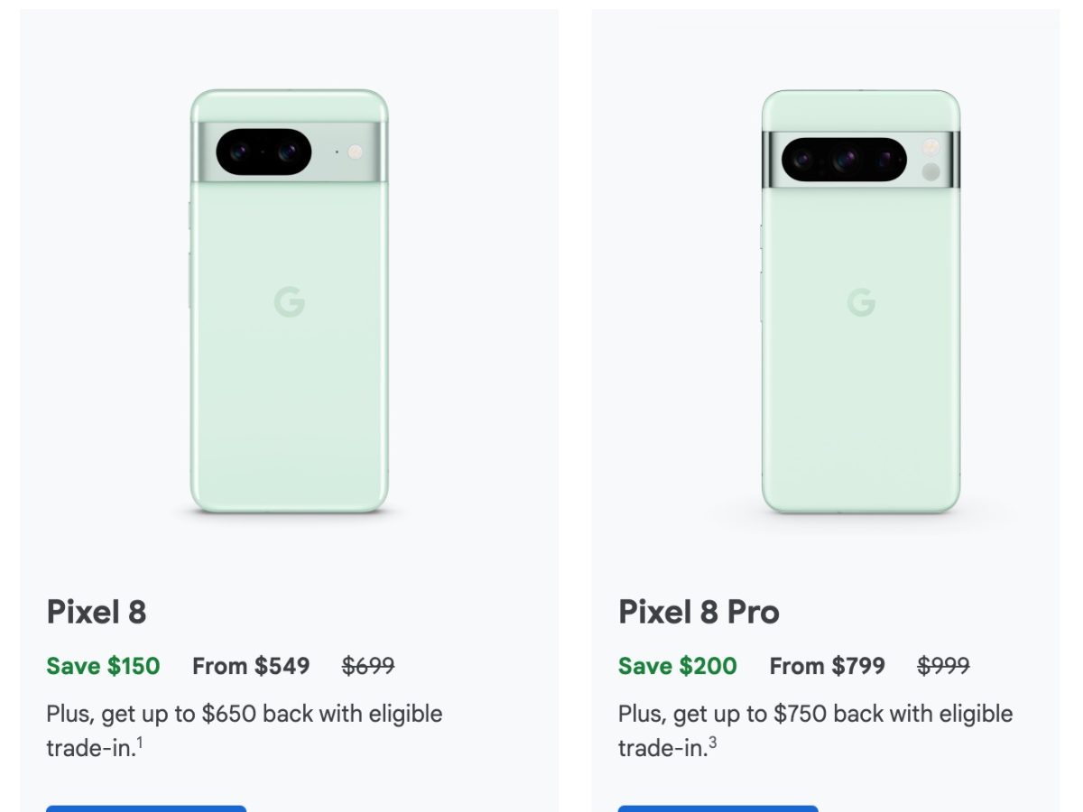Click the crossed-out $699 price
Viewport: 1083px width, 812px height.
(x=368, y=666)
